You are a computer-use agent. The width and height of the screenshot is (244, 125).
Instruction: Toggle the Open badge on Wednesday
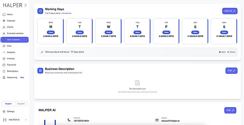pos(108,32)
